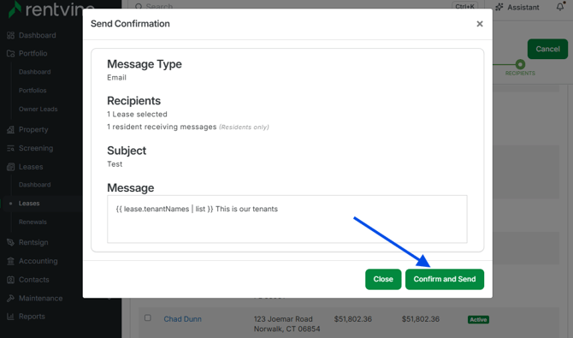Click the Confirm and Send button
Image resolution: width=573 pixels, height=338 pixels.
pyautogui.click(x=445, y=279)
